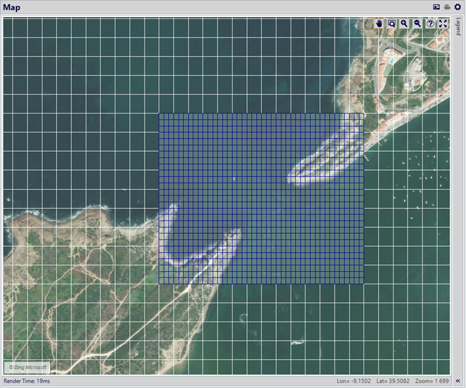This screenshot has width=466, height=388.
Task: Open the Legend side tab
Action: [459, 27]
